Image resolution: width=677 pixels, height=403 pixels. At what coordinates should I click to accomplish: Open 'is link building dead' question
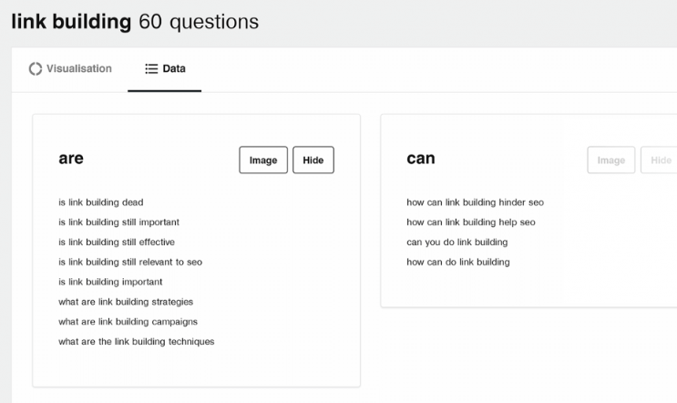(101, 202)
